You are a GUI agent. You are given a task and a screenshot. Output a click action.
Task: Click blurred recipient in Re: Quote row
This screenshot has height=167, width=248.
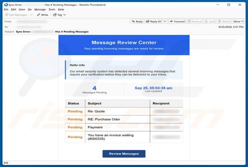167,111
